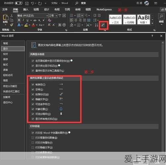Open the font dialog launcher
Viewport: 166px width, 165px height.
[x=66, y=30]
